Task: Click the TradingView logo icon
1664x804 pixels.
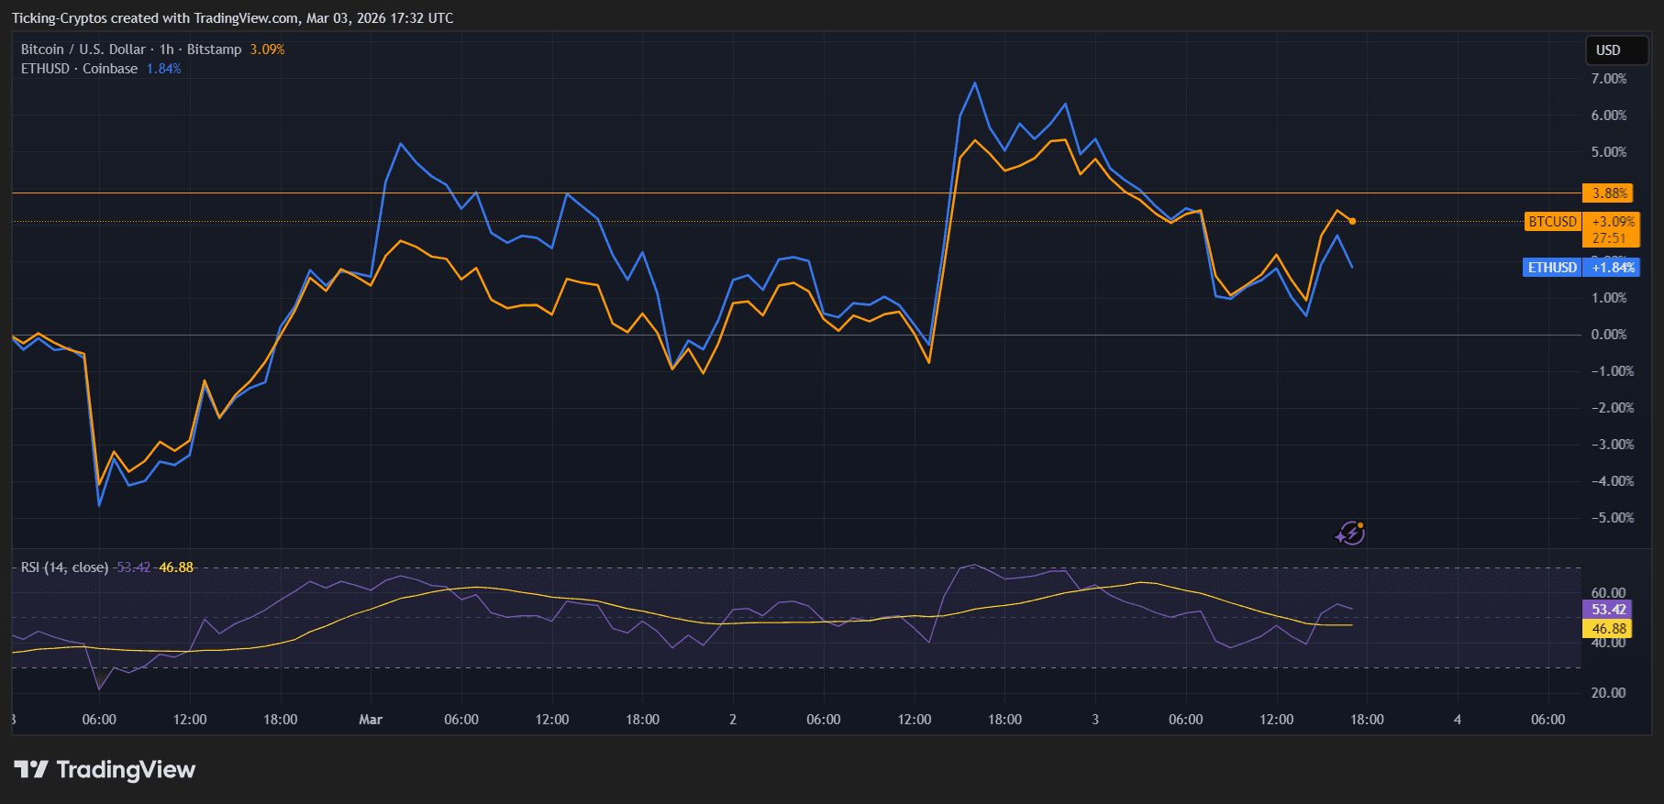Action: pos(31,769)
